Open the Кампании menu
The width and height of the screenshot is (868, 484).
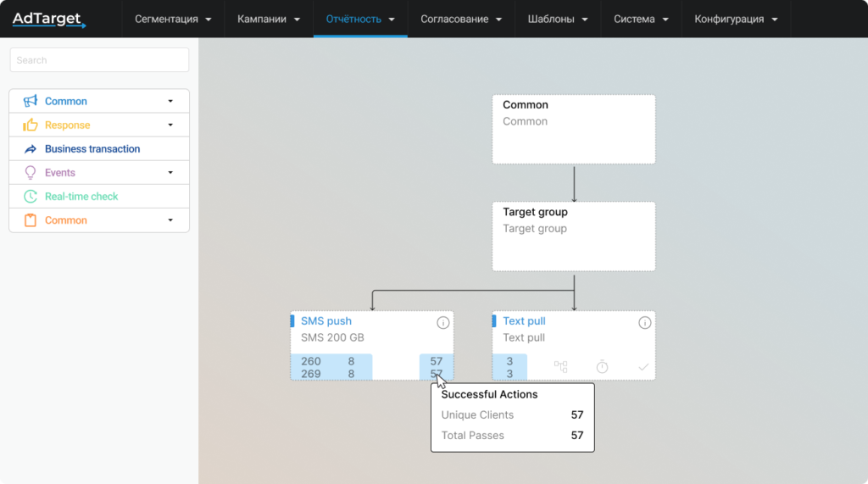269,19
